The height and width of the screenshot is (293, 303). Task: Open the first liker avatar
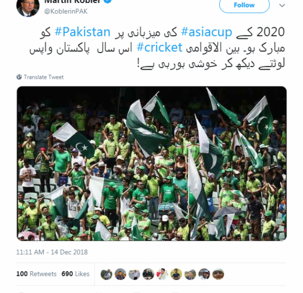click(x=107, y=274)
